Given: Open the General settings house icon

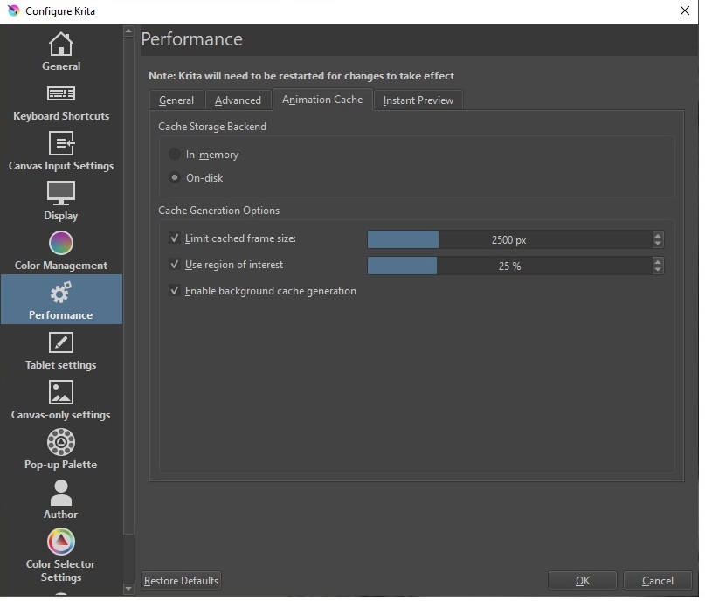Looking at the screenshot, I should point(60,44).
